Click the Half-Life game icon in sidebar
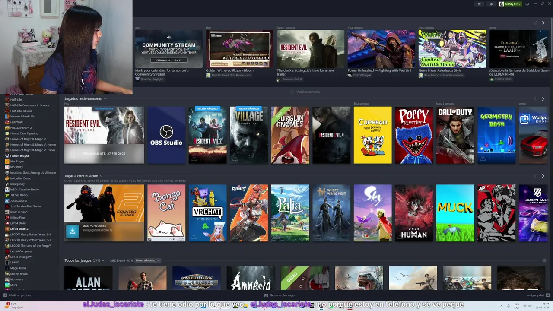This screenshot has width=553, height=311. (7, 100)
